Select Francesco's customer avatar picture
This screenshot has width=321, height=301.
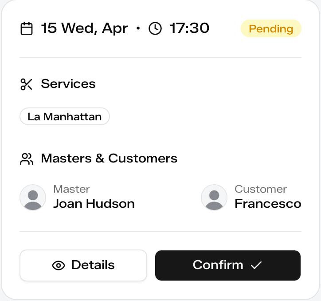pos(214,198)
